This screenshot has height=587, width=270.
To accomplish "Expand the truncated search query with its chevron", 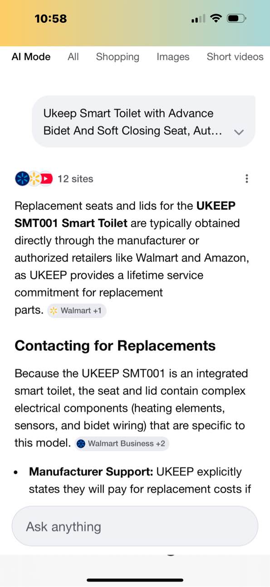I will pos(239,132).
